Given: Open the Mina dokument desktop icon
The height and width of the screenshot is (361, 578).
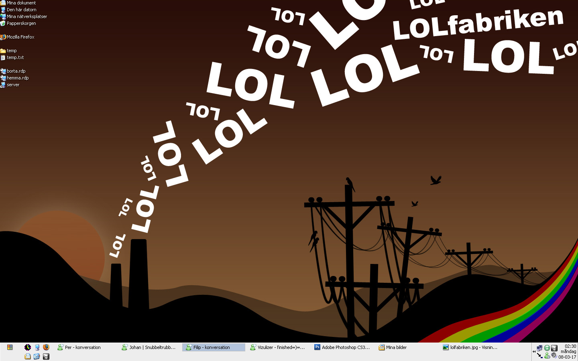Looking at the screenshot, I should click(18, 3).
